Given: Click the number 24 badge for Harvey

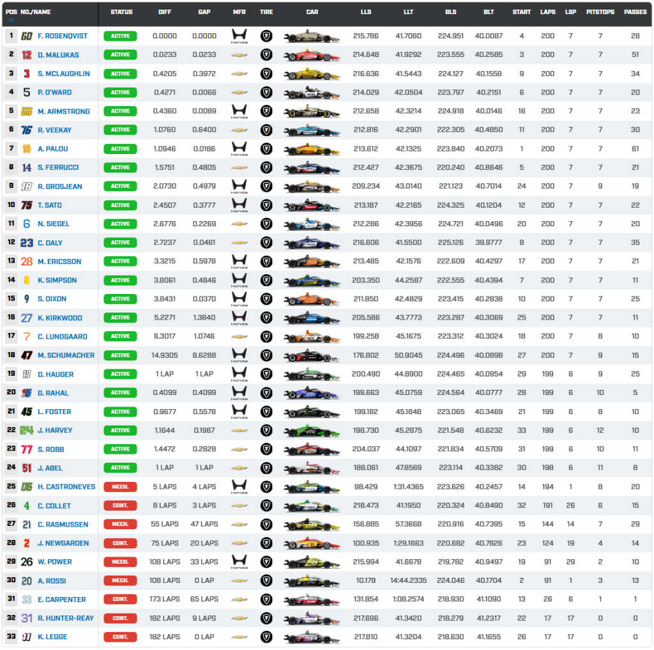Looking at the screenshot, I should pyautogui.click(x=27, y=430).
